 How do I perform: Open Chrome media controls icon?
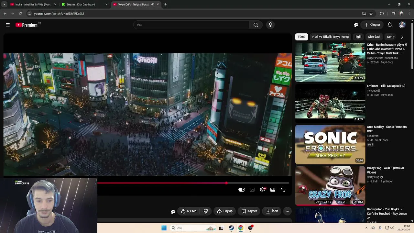pos(393,14)
